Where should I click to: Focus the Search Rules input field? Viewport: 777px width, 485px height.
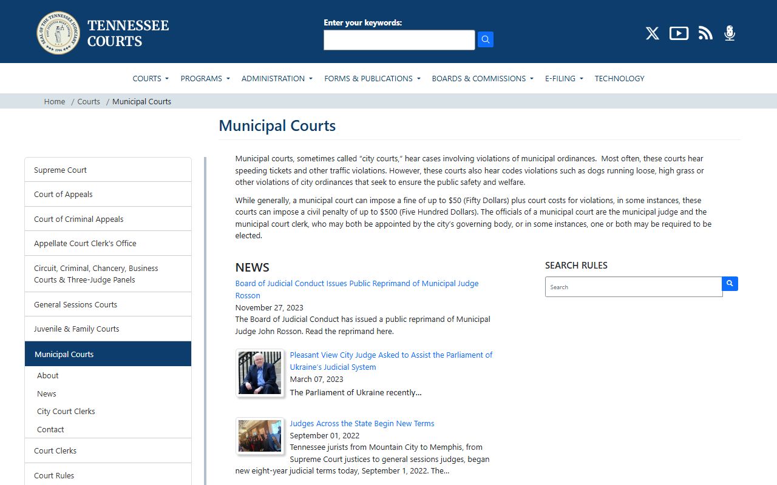634,287
